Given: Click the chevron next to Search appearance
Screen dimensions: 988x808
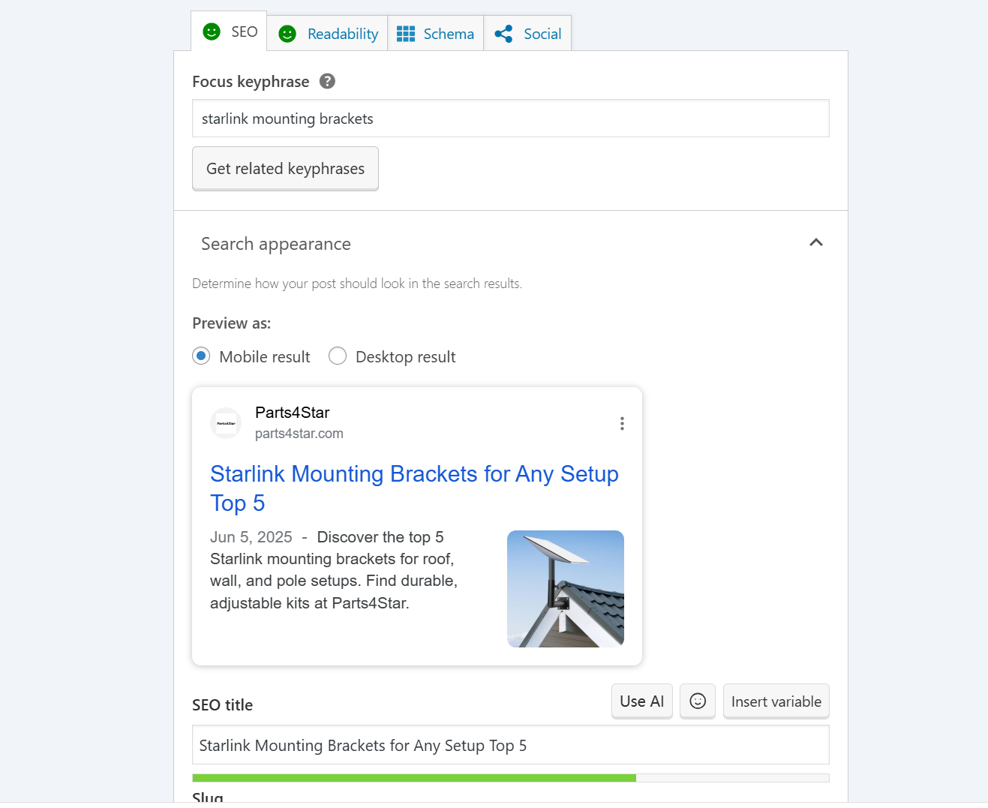Looking at the screenshot, I should click(816, 242).
